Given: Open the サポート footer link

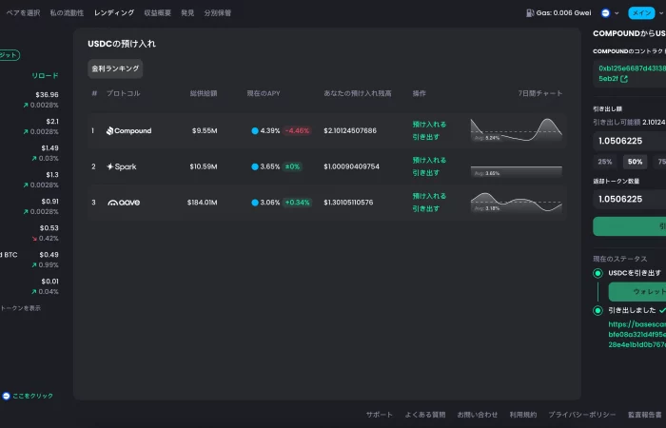Looking at the screenshot, I should tap(380, 415).
